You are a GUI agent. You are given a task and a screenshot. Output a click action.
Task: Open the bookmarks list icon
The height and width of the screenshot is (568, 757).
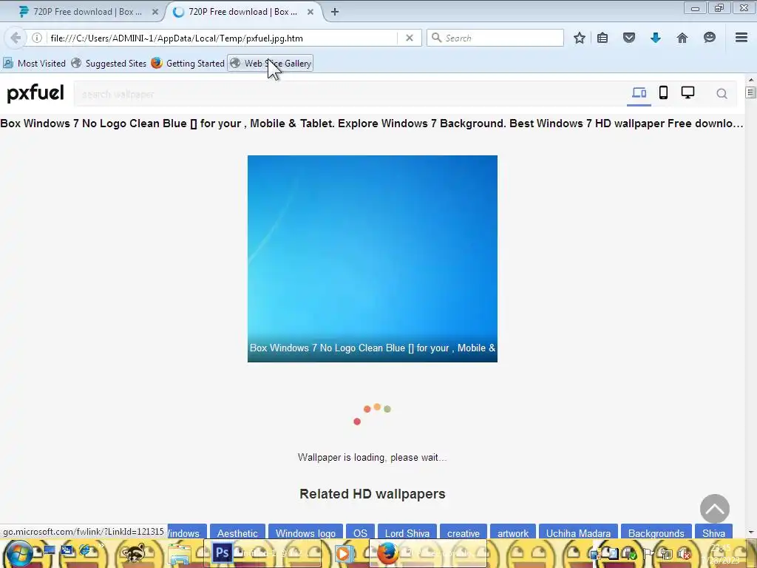602,38
